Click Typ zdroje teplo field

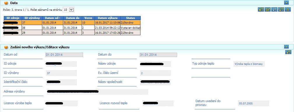click(x=249, y=64)
